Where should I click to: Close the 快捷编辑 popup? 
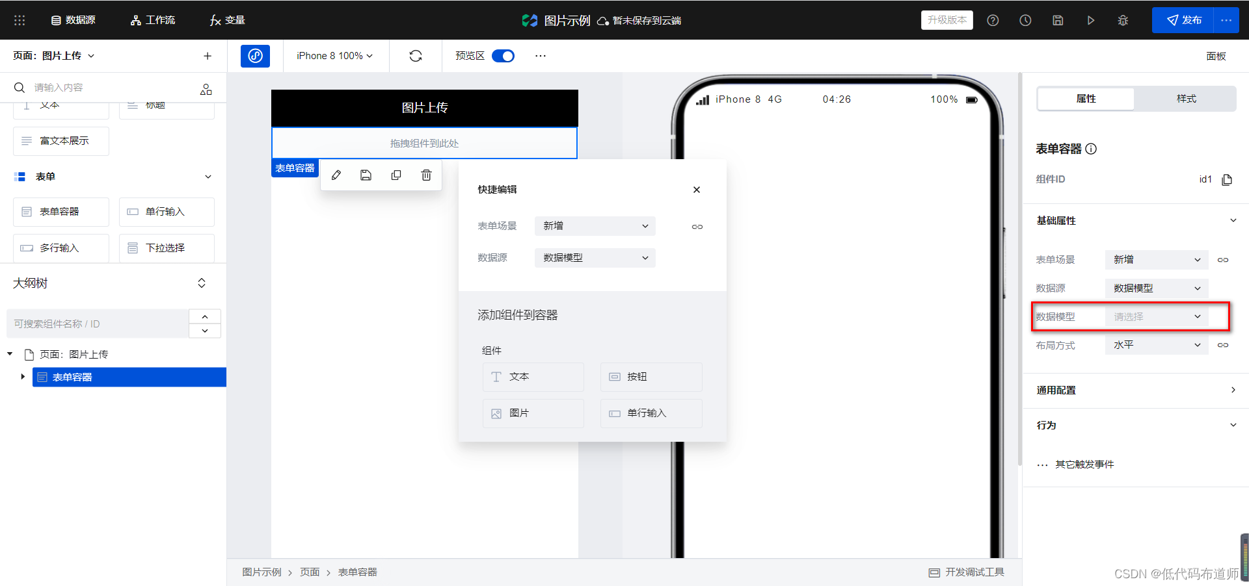tap(697, 190)
